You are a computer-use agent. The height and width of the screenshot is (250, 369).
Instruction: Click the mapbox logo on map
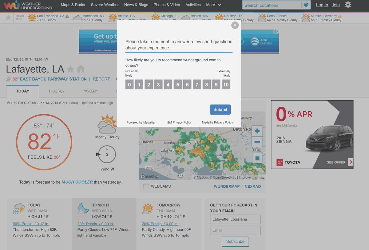pyautogui.click(x=150, y=177)
